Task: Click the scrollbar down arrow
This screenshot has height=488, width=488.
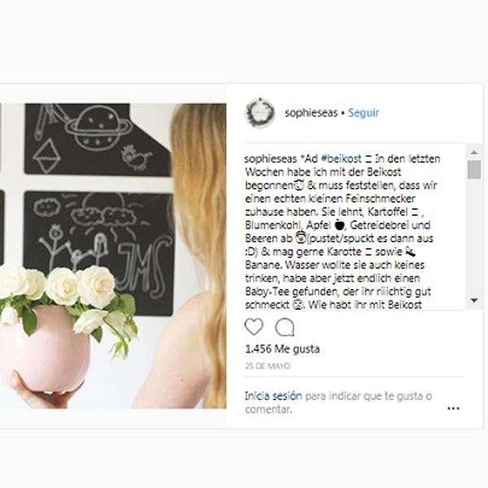Action: (x=474, y=300)
